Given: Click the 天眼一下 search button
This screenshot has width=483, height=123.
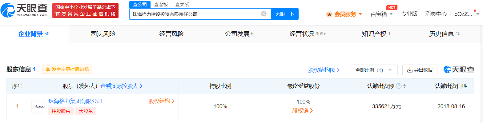Looking at the screenshot, I should point(284,14).
